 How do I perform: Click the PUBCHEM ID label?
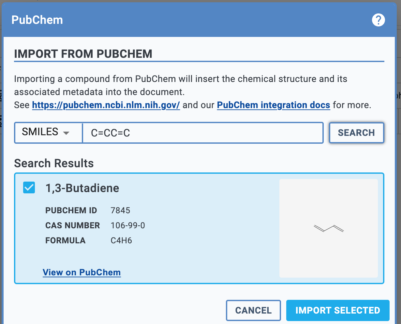coord(71,210)
